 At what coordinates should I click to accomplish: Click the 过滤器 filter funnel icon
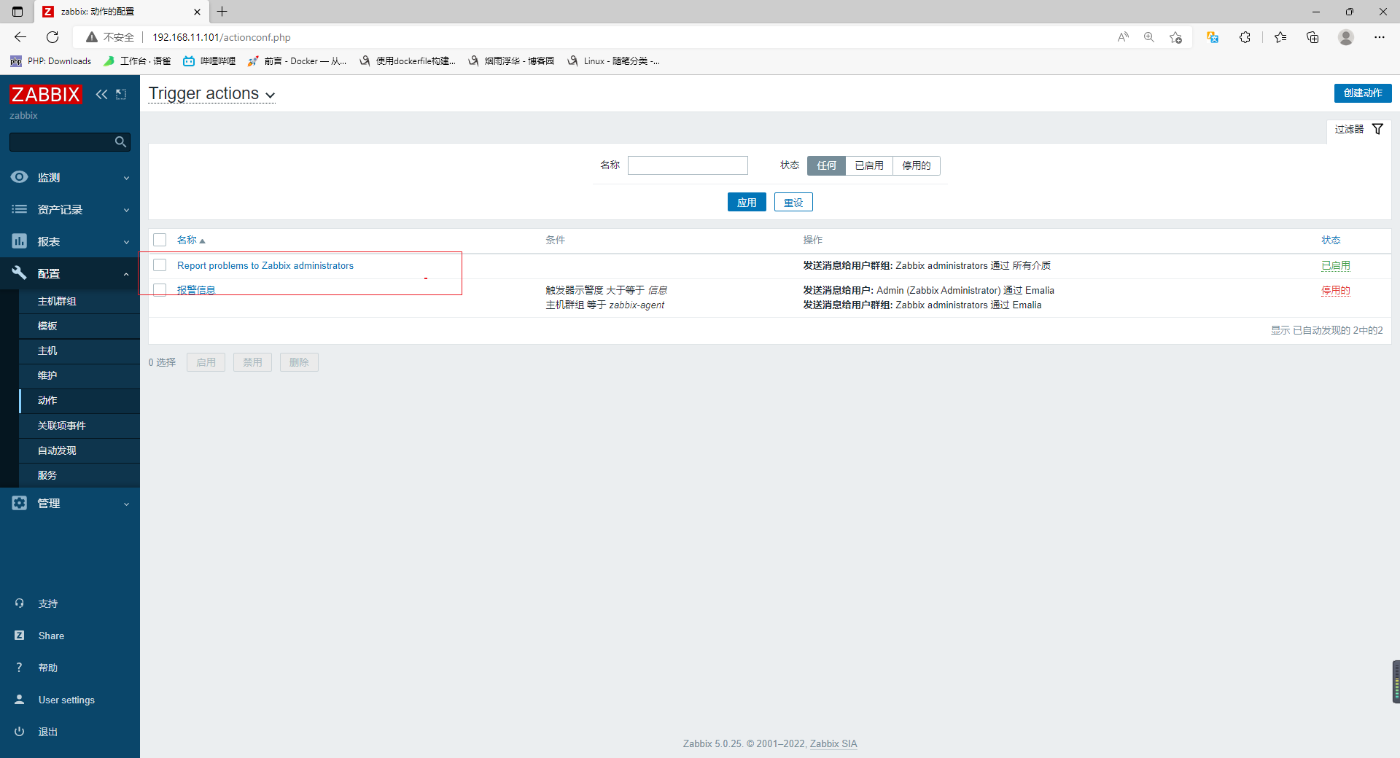[1377, 129]
